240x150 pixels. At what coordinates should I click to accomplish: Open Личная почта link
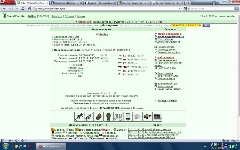pyautogui.click(x=166, y=47)
